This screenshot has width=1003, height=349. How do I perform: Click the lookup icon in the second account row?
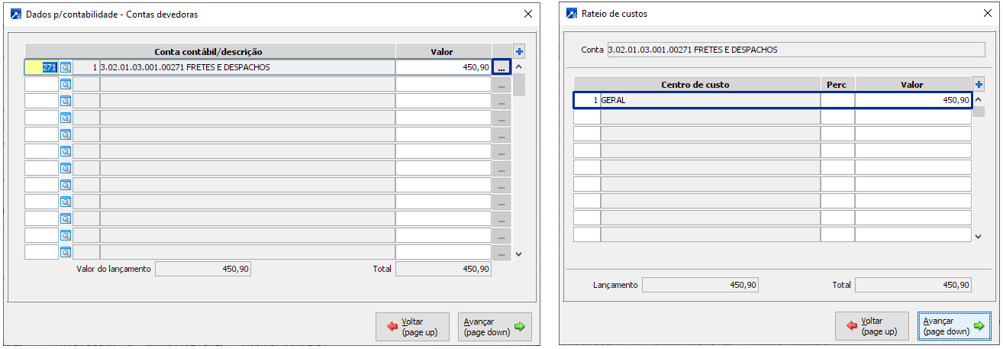(x=66, y=84)
